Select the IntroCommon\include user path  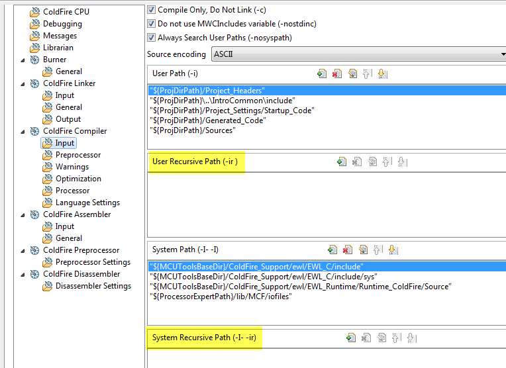(x=327, y=101)
